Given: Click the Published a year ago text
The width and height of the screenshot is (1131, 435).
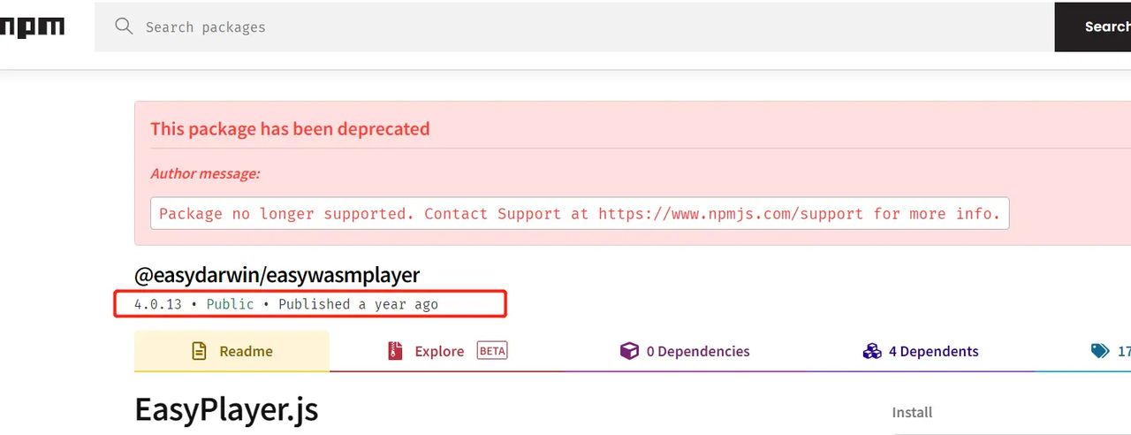Looking at the screenshot, I should (x=358, y=304).
